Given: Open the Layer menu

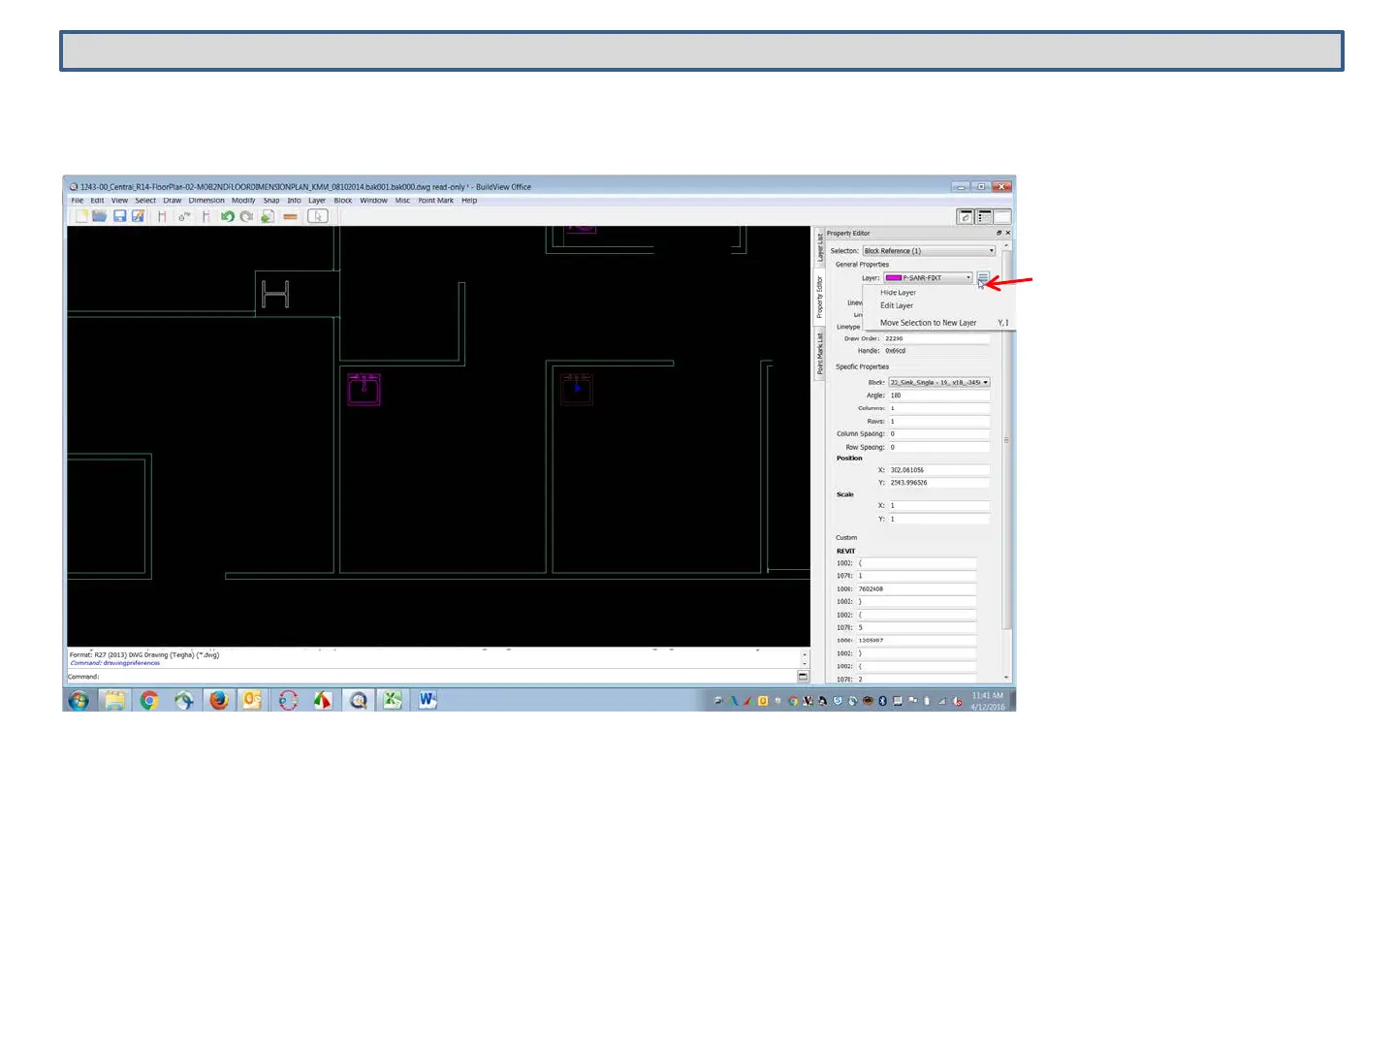Looking at the screenshot, I should (x=317, y=201).
